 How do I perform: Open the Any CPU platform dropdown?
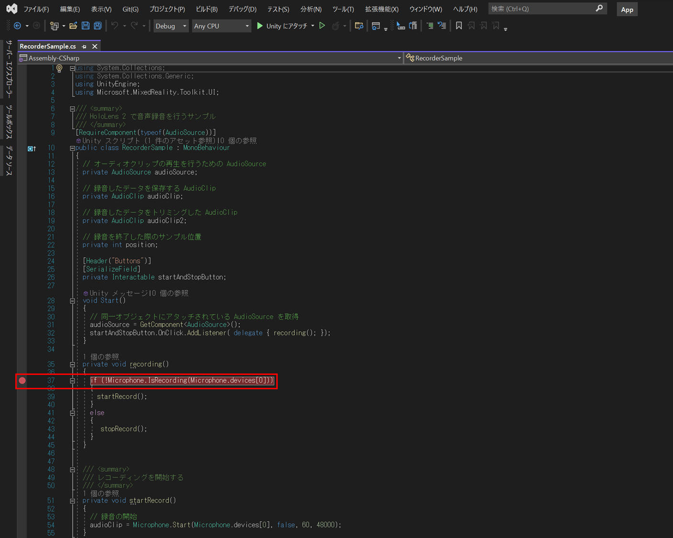(221, 26)
